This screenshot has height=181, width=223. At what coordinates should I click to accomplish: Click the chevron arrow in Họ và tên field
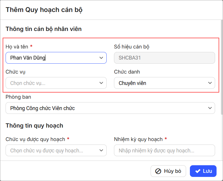(101, 58)
